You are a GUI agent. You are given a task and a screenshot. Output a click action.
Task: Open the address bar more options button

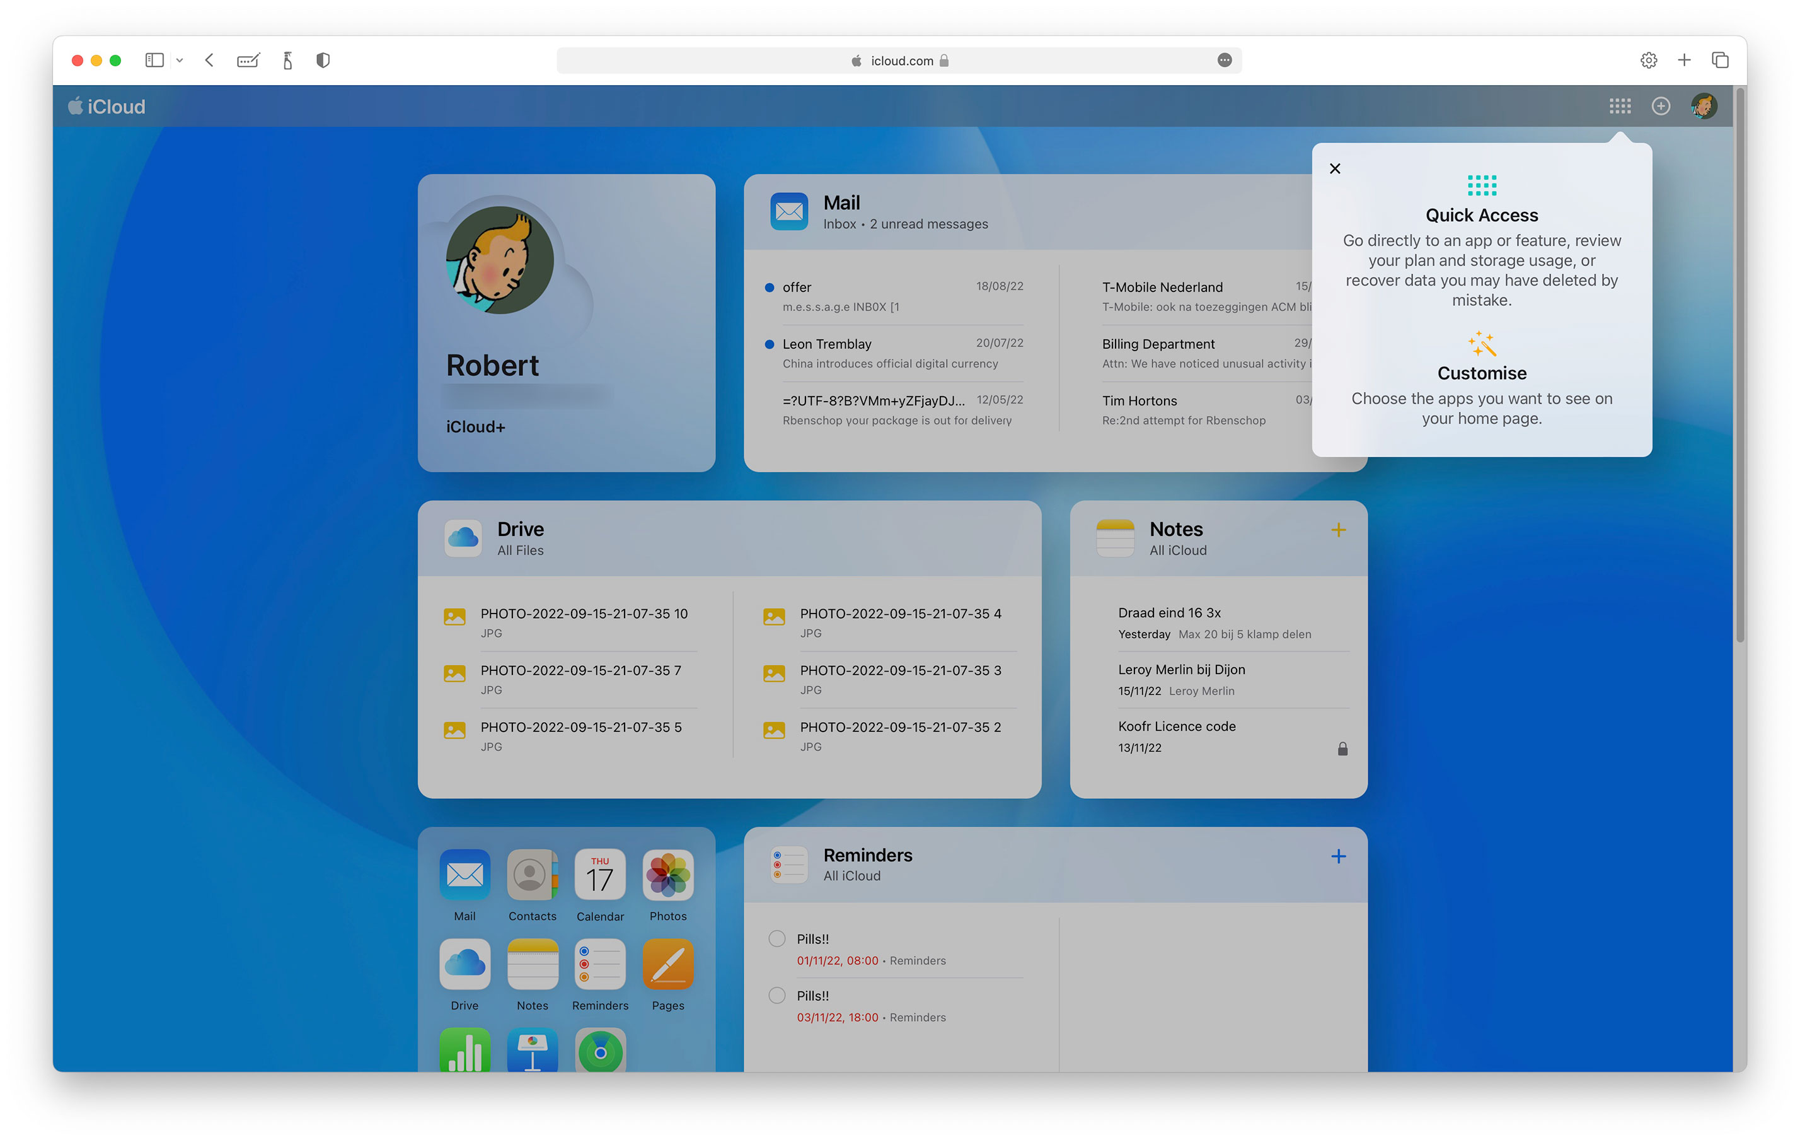tap(1224, 61)
